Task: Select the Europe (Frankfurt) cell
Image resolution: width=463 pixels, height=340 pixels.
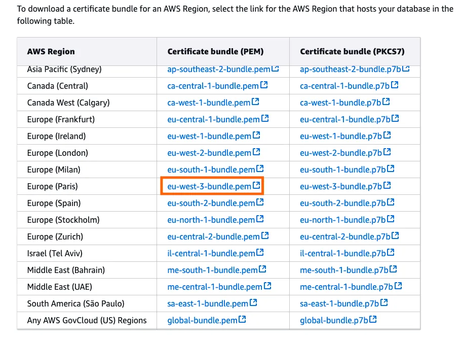Action: (87, 119)
